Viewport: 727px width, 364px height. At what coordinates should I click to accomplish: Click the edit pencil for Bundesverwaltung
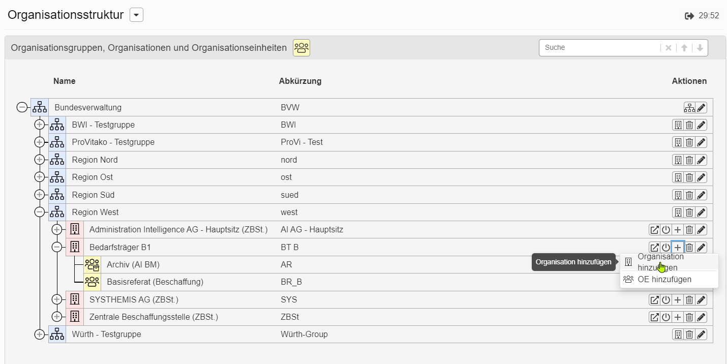coord(702,108)
